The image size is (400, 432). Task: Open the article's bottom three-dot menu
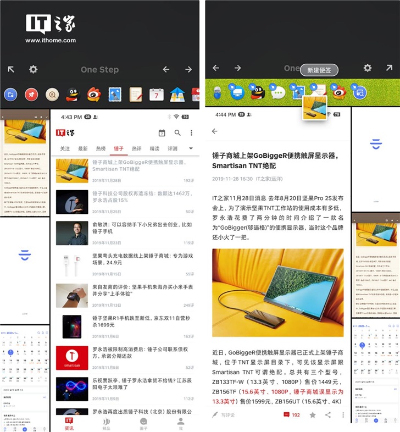click(x=343, y=415)
